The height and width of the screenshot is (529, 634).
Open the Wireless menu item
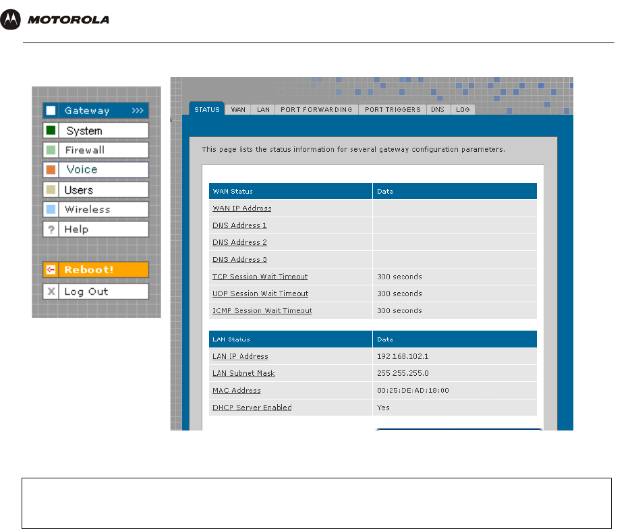[96, 209]
